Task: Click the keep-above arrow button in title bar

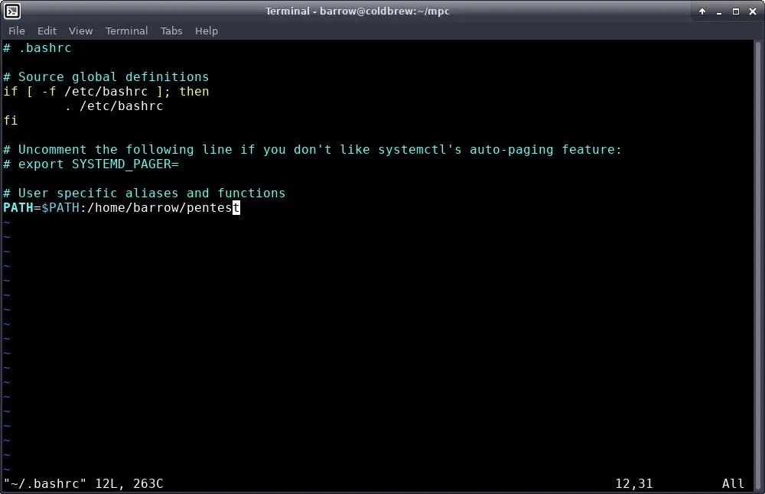Action: 702,11
